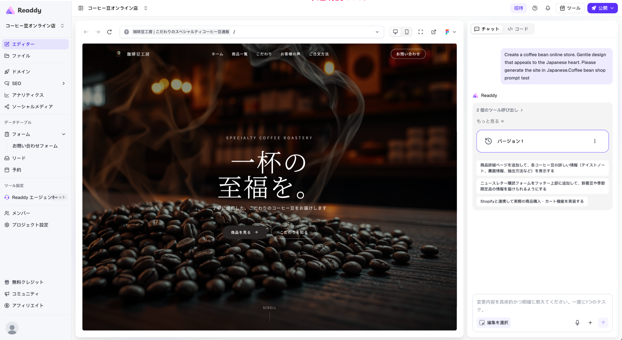Click ホーム in site nav
The width and height of the screenshot is (622, 340).
(x=217, y=54)
